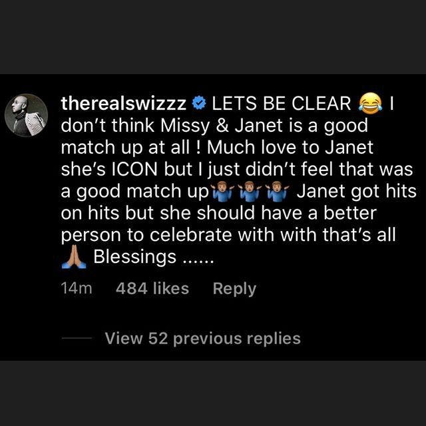Image resolution: width=426 pixels, height=426 pixels.
Task: Click the praying hands emoji
Action: [x=74, y=258]
